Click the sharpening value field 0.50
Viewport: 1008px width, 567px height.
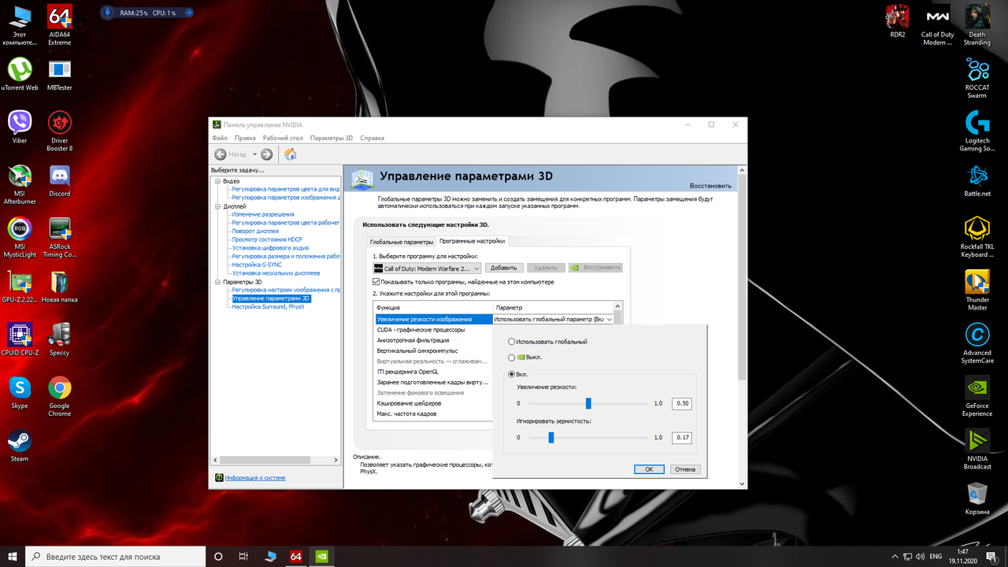click(x=682, y=403)
